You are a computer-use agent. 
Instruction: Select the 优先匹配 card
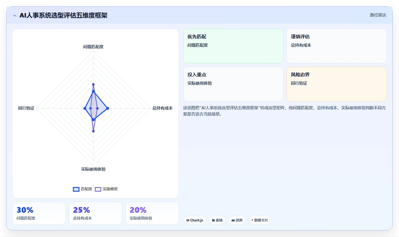click(233, 46)
